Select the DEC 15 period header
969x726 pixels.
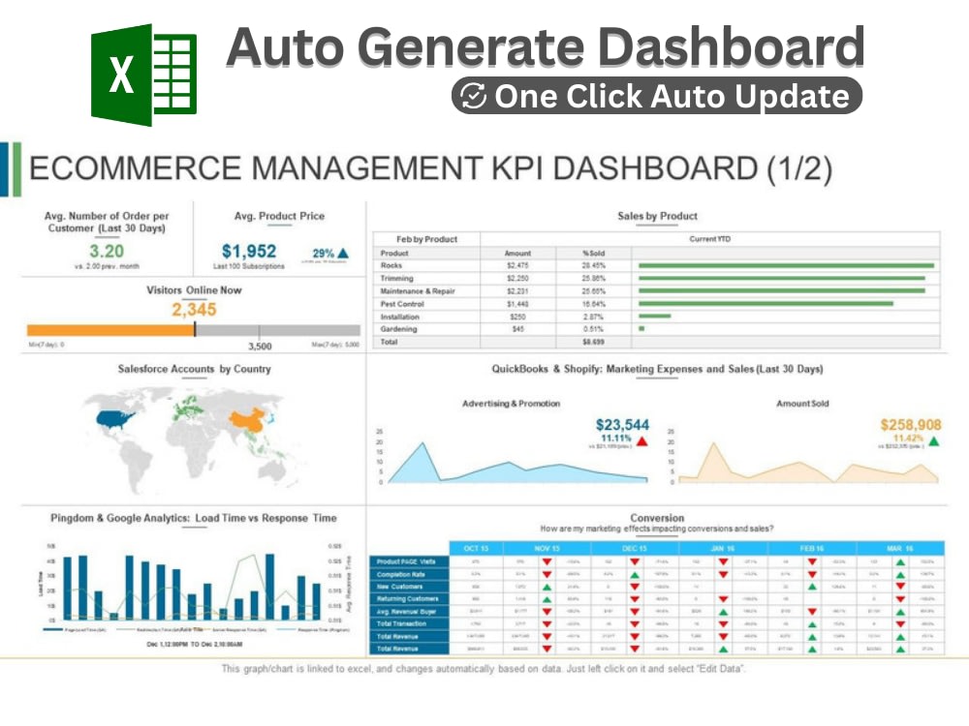(632, 548)
